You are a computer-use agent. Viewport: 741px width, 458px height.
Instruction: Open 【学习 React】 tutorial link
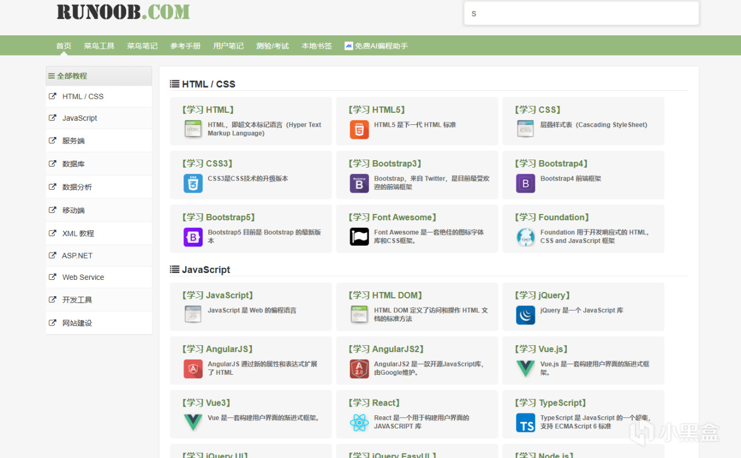(x=375, y=403)
